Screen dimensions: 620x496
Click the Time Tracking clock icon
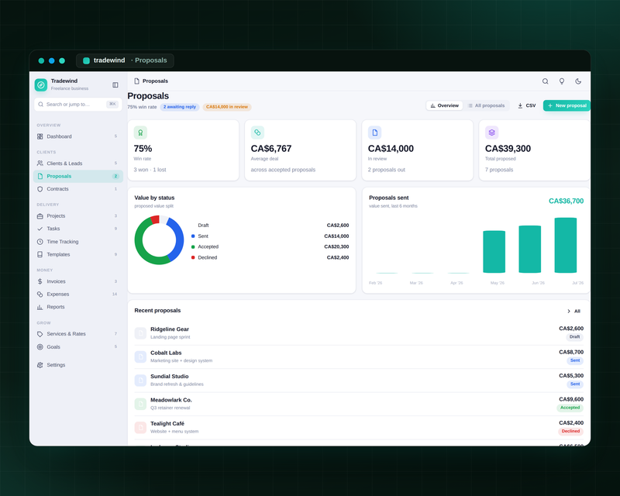tap(40, 242)
